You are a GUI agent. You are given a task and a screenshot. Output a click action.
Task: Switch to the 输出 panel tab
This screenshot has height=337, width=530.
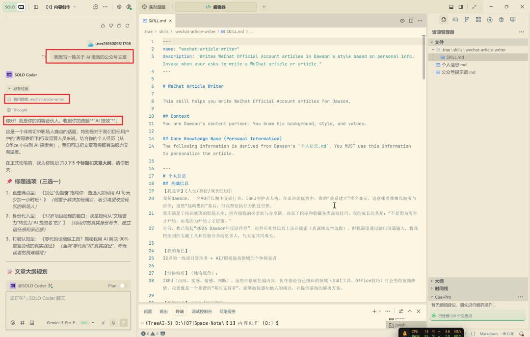click(x=163, y=311)
